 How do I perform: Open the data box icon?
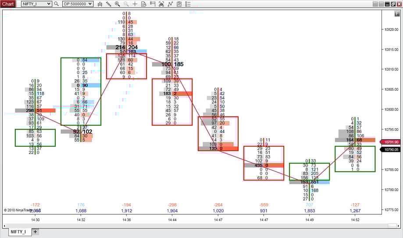144,4
